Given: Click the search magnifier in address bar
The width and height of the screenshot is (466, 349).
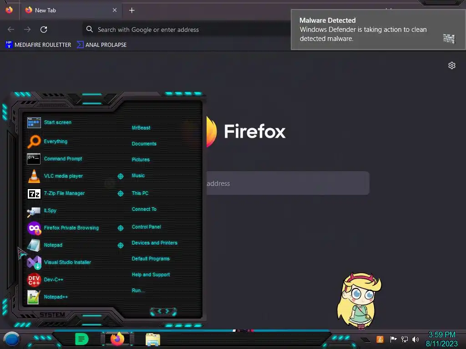Looking at the screenshot, I should pyautogui.click(x=90, y=29).
